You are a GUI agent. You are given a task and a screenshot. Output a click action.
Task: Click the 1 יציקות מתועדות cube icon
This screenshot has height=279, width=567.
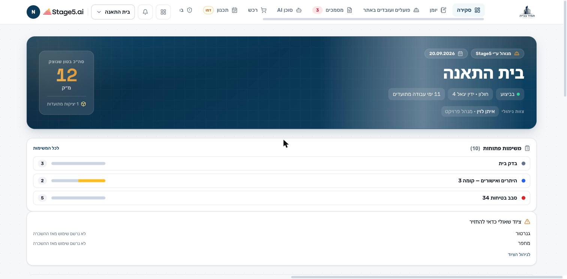pos(83,104)
